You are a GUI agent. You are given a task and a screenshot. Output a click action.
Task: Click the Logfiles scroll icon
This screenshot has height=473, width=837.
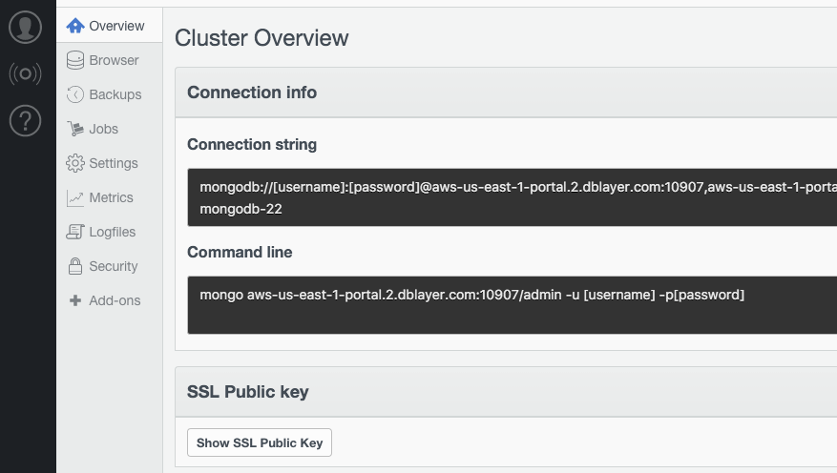click(x=75, y=232)
